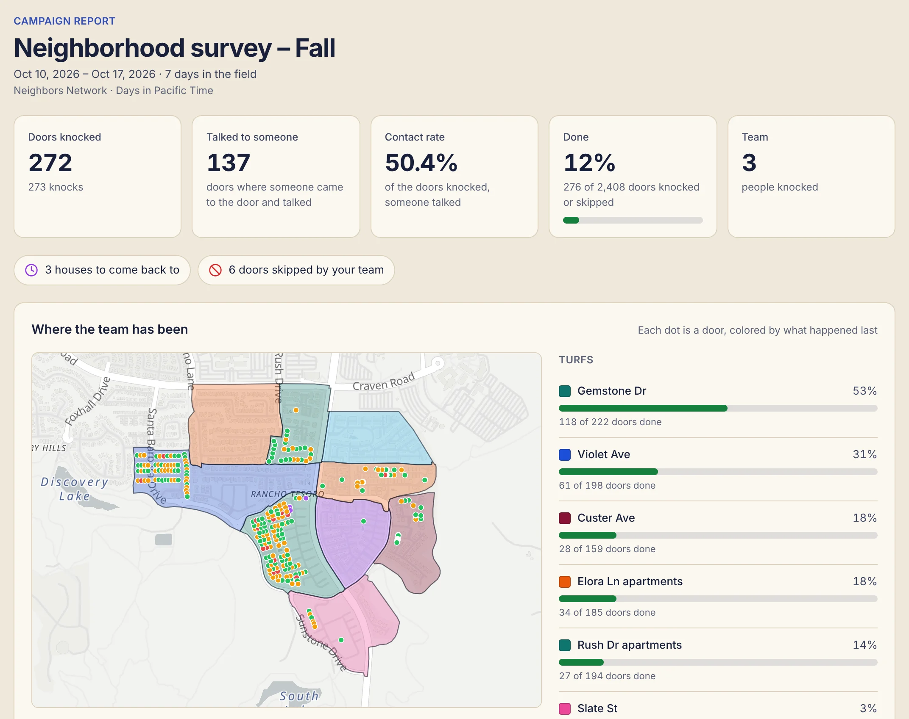Click the Rush Dr apartments teal swatch
Screen dimensions: 909x719
click(x=565, y=645)
